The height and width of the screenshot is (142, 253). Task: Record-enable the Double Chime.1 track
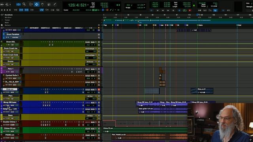click(x=4, y=125)
